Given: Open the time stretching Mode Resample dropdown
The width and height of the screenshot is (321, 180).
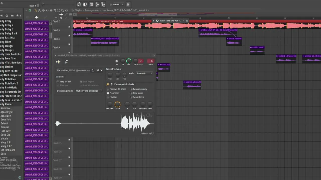Looking at the screenshot, I should pos(144,73).
